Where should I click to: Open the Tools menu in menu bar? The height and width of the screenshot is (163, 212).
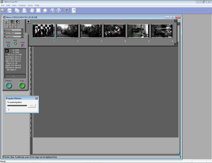coord(30,5)
